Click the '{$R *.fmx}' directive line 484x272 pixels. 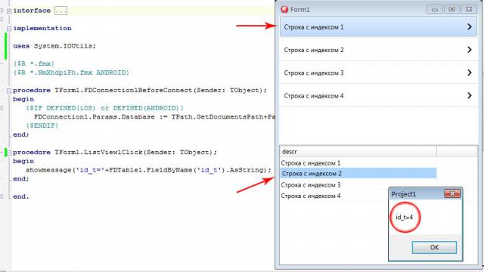[33, 63]
